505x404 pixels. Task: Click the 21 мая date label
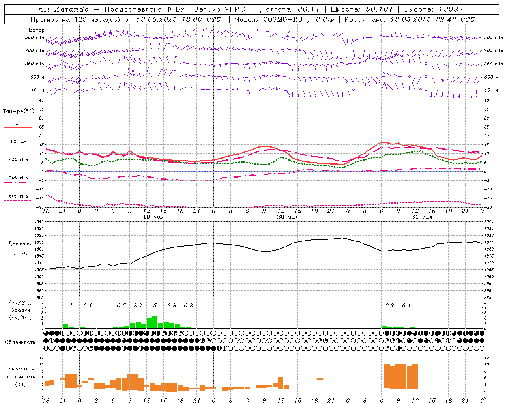tap(422, 217)
